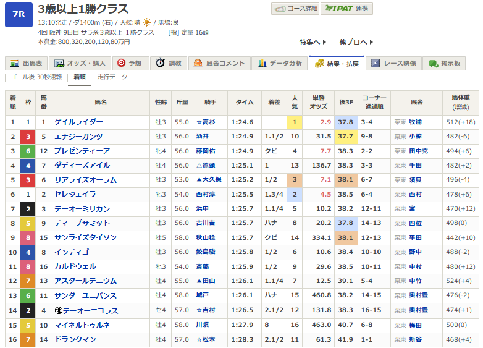The image size is (483, 348).
Task: Open the 掲示板 speech bubble icon
Action: pyautogui.click(x=434, y=63)
